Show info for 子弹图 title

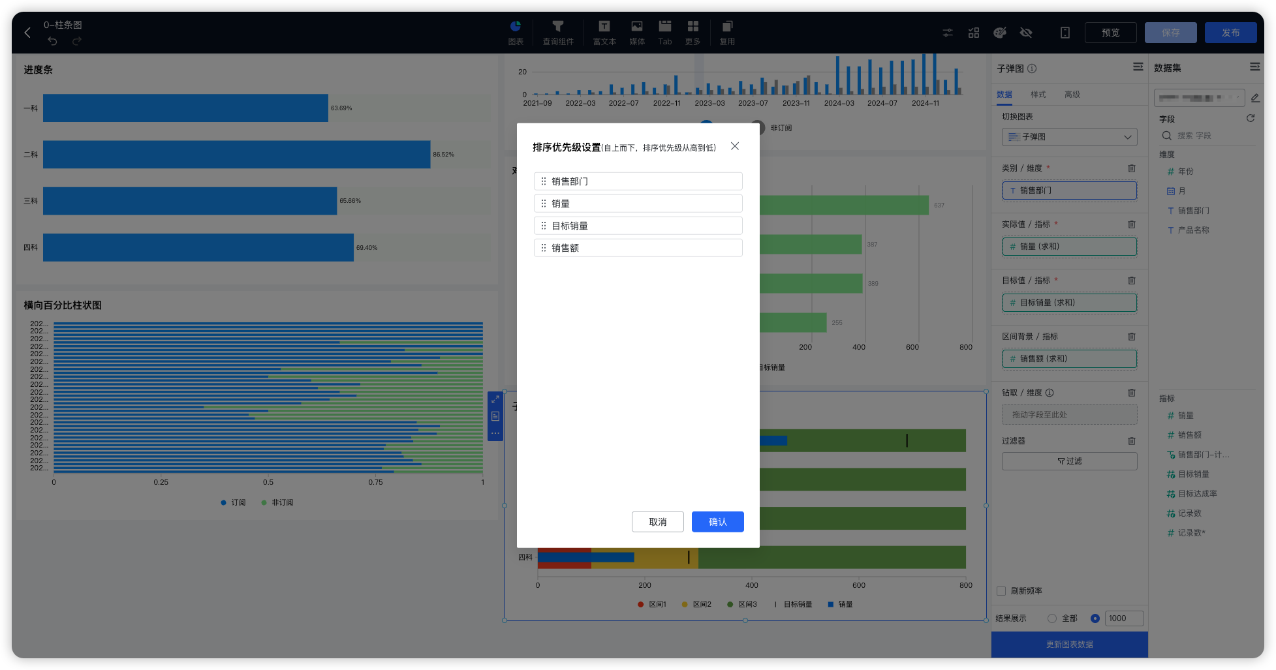[x=1032, y=69]
